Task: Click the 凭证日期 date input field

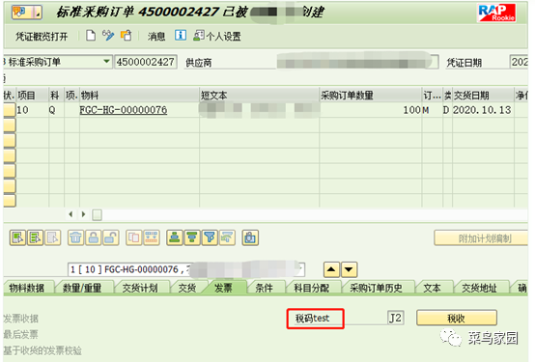Action: click(x=519, y=62)
